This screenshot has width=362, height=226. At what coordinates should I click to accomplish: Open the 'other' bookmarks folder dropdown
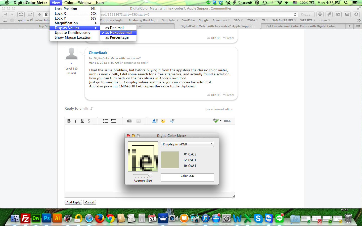[x=325, y=20]
